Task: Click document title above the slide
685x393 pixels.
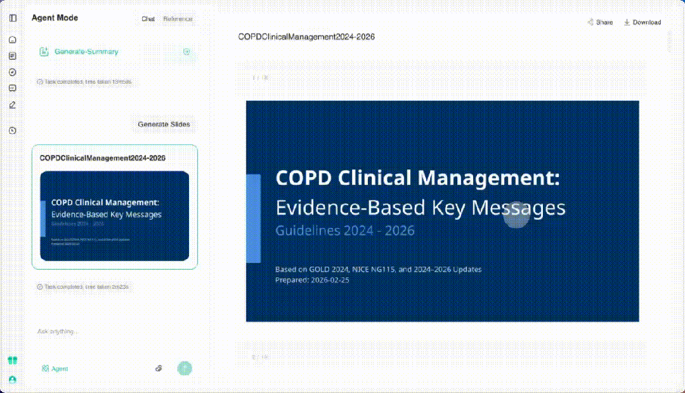Action: [306, 37]
